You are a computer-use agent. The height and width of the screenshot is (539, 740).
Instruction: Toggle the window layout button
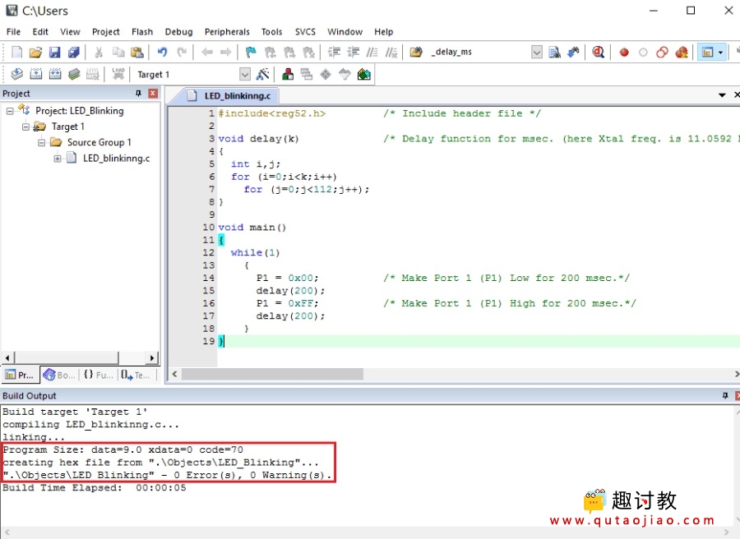[x=707, y=52]
